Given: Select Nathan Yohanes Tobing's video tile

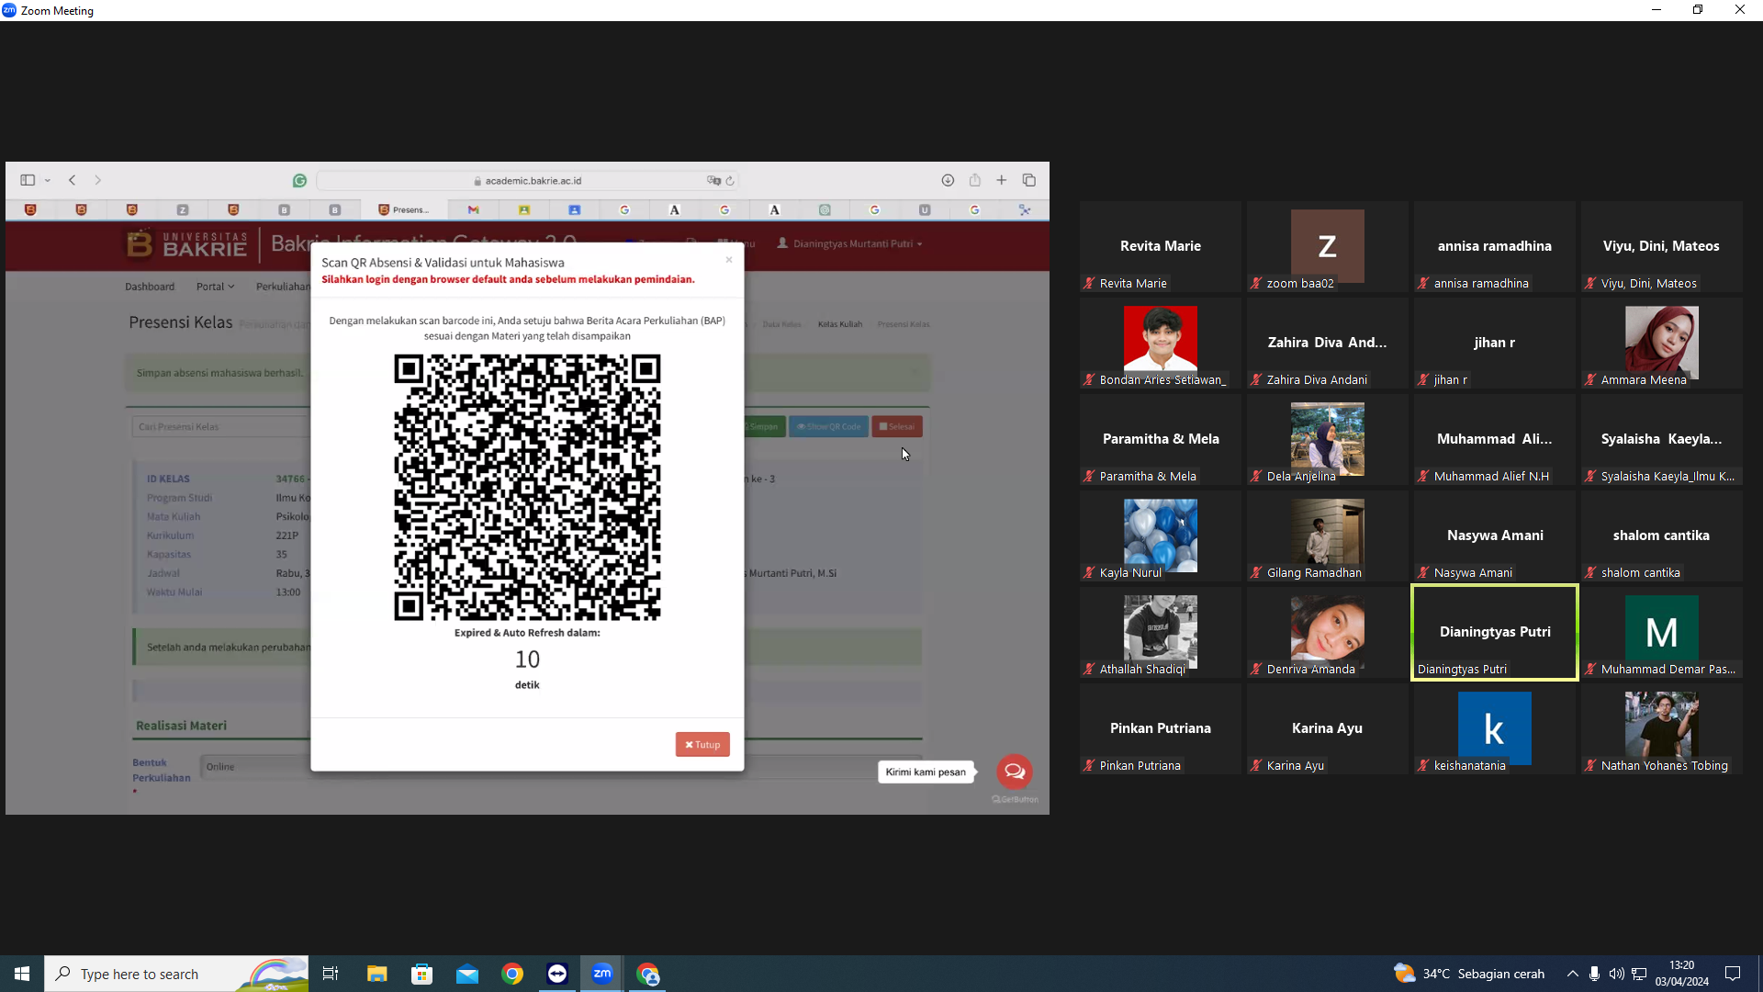Looking at the screenshot, I should click(1662, 729).
